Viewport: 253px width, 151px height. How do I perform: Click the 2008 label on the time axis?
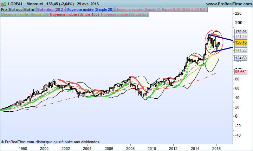[130, 149]
